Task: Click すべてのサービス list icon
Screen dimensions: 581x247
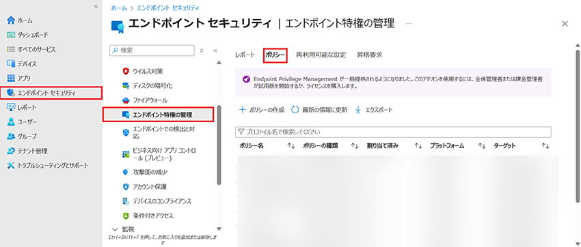Action: point(11,49)
